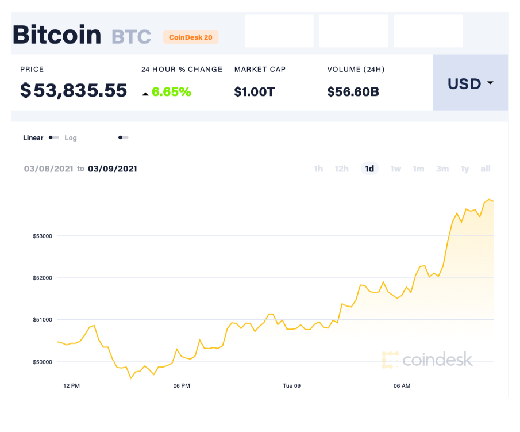Select the 1w time range

(395, 169)
